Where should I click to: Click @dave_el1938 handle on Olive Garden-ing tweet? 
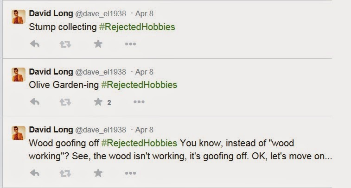pyautogui.click(x=100, y=72)
